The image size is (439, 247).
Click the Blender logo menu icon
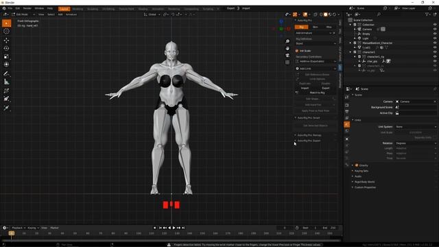pyautogui.click(x=4, y=8)
